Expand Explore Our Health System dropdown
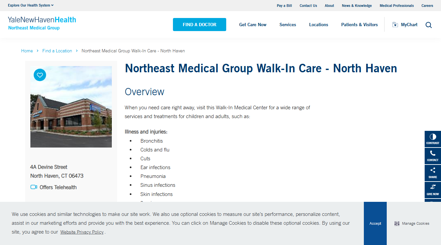Screen dimensions: 441x245 pyautogui.click(x=31, y=5)
